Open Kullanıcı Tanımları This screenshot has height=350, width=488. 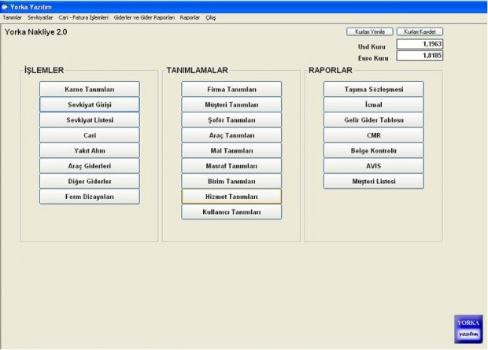[231, 212]
